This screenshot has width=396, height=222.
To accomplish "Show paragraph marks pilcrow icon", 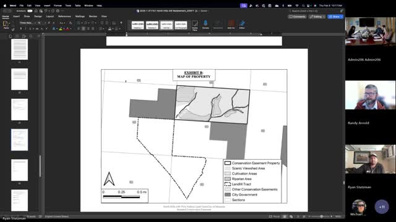I will [121, 23].
